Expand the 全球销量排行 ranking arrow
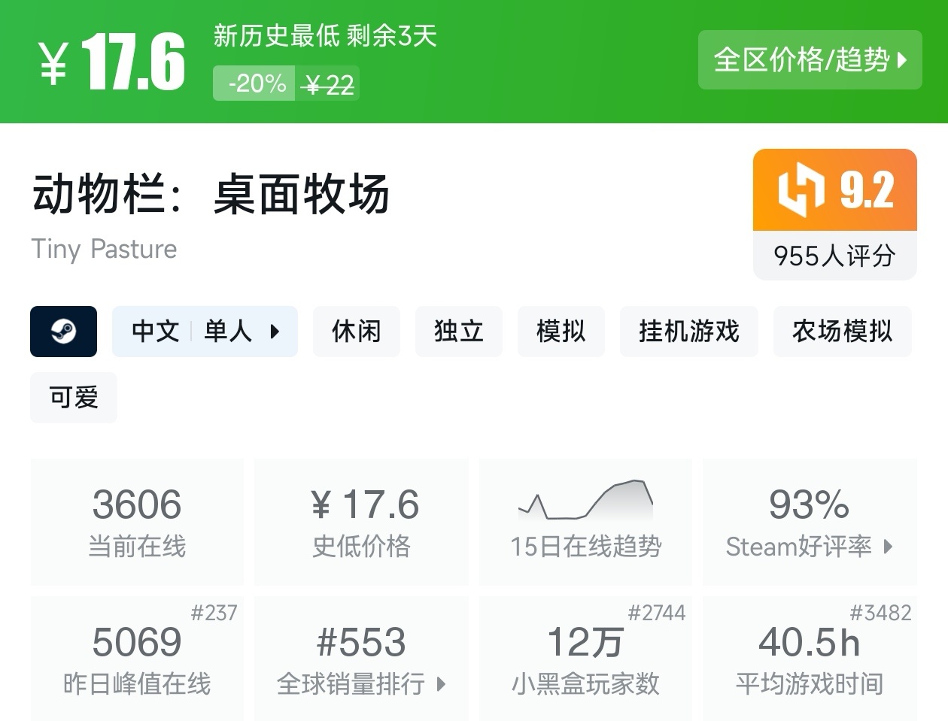The image size is (948, 721). coord(441,683)
